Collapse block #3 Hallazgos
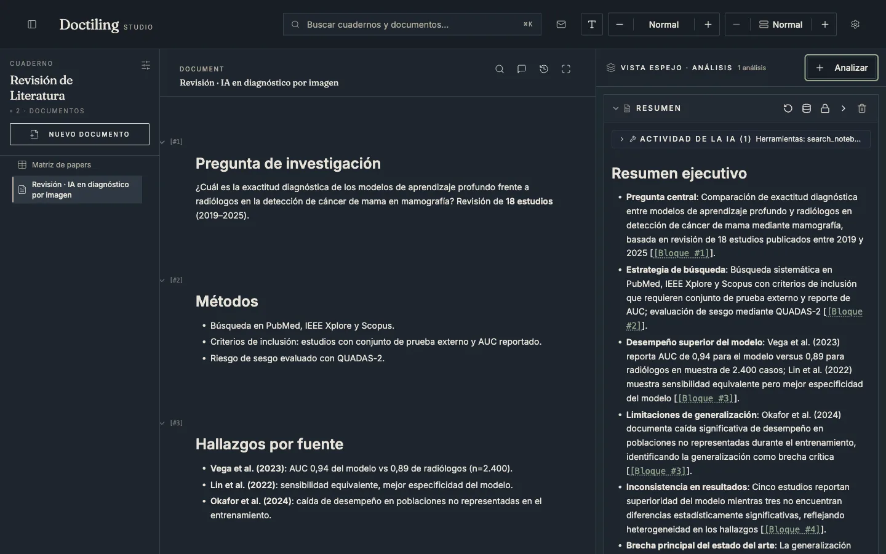This screenshot has width=886, height=554. [162, 424]
